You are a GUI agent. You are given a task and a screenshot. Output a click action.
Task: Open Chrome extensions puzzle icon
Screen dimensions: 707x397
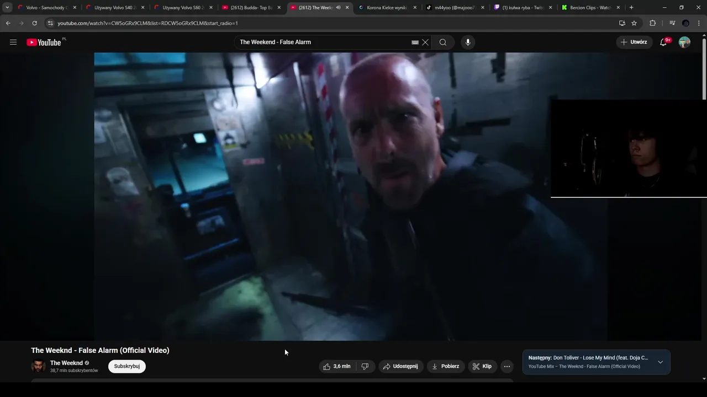tap(653, 23)
